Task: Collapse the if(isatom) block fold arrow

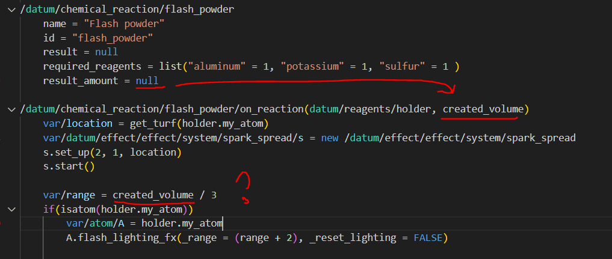Action: tap(11, 210)
